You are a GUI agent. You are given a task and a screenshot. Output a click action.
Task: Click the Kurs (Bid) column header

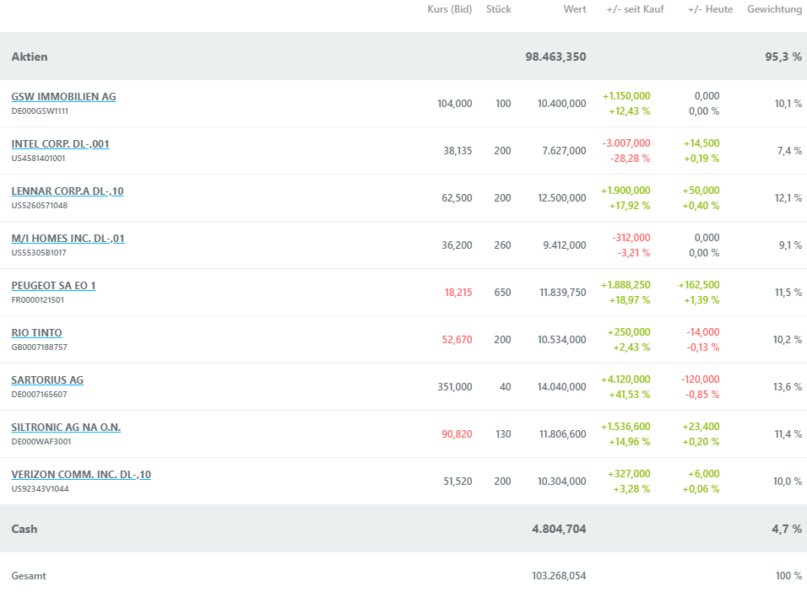pyautogui.click(x=450, y=9)
